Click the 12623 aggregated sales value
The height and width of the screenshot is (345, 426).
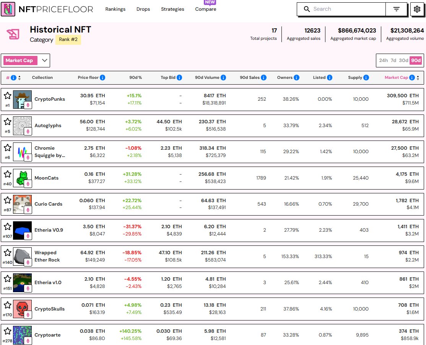[x=312, y=31]
